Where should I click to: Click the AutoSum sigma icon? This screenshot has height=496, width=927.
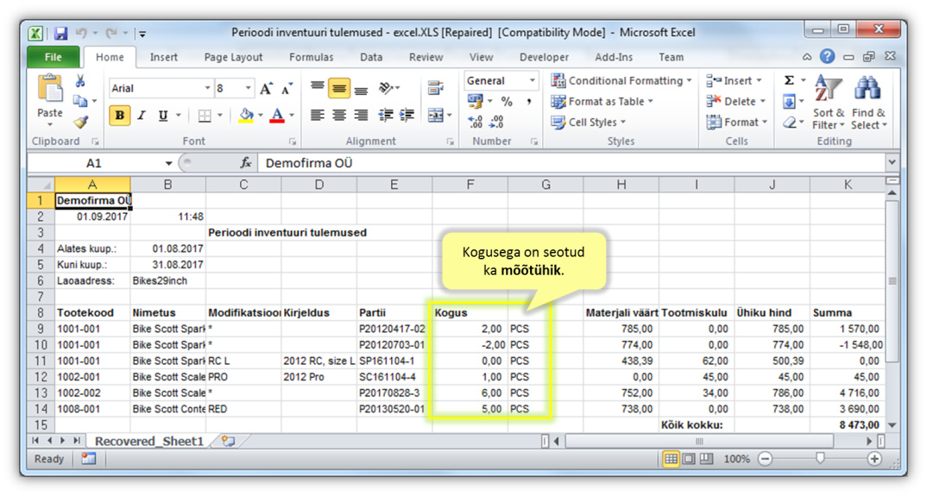click(x=789, y=80)
